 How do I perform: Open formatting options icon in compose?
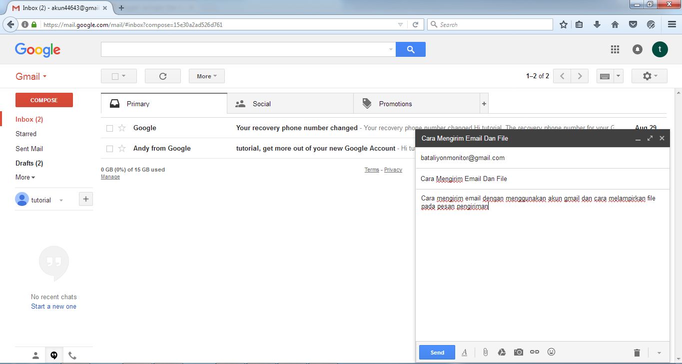[x=464, y=352]
